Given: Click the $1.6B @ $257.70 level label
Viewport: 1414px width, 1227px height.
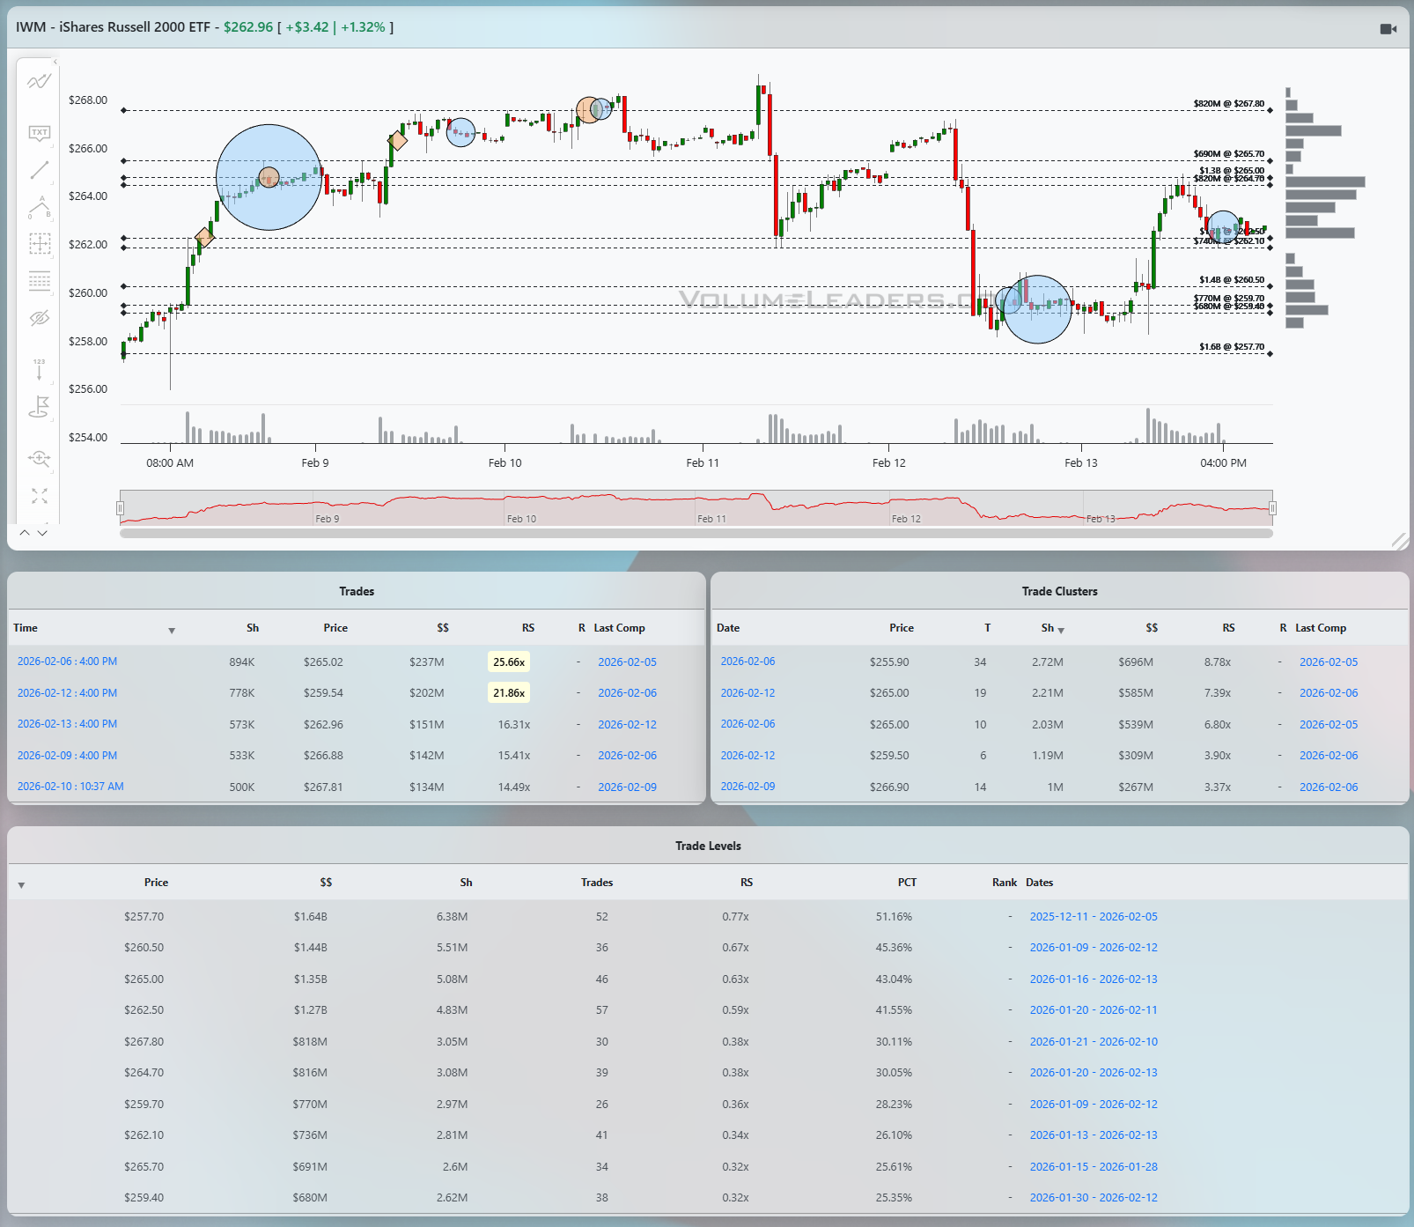Looking at the screenshot, I should [x=1231, y=347].
